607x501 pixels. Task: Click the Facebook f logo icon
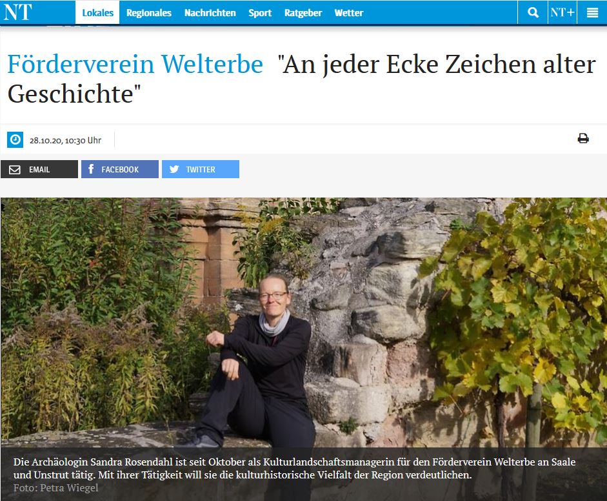tap(91, 169)
